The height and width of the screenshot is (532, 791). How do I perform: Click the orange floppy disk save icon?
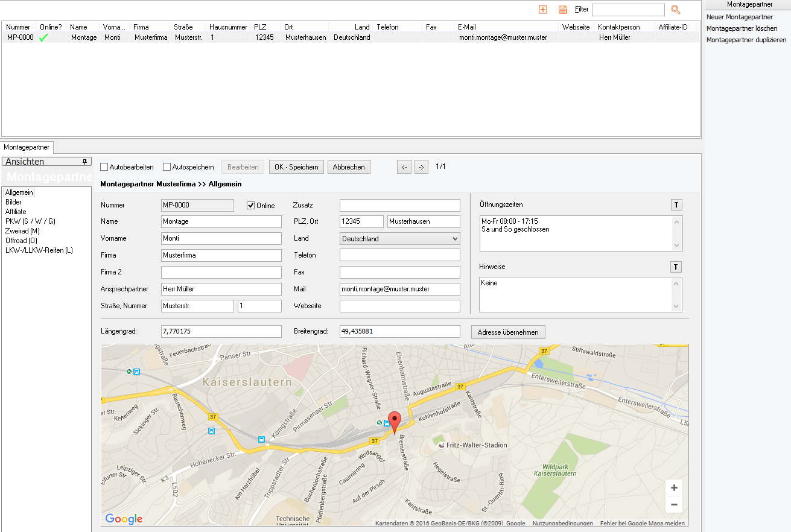pyautogui.click(x=562, y=10)
